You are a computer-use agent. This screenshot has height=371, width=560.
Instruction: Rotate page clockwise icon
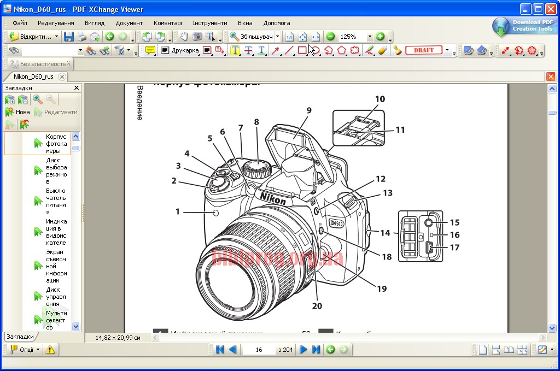[160, 37]
